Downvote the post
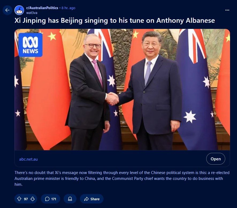Image resolution: width=237 pixels, height=208 pixels. [x=33, y=199]
